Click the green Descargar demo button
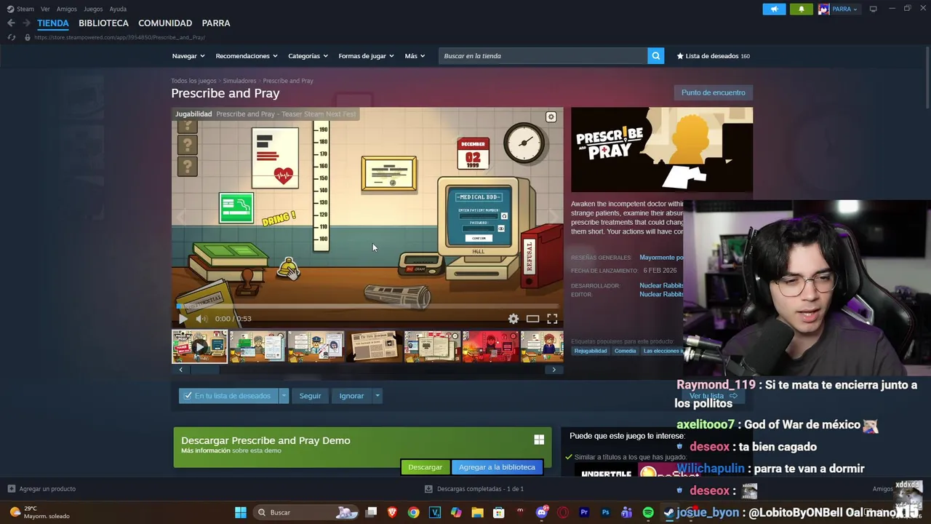 coord(425,467)
